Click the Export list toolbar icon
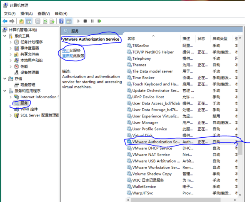 (52, 21)
